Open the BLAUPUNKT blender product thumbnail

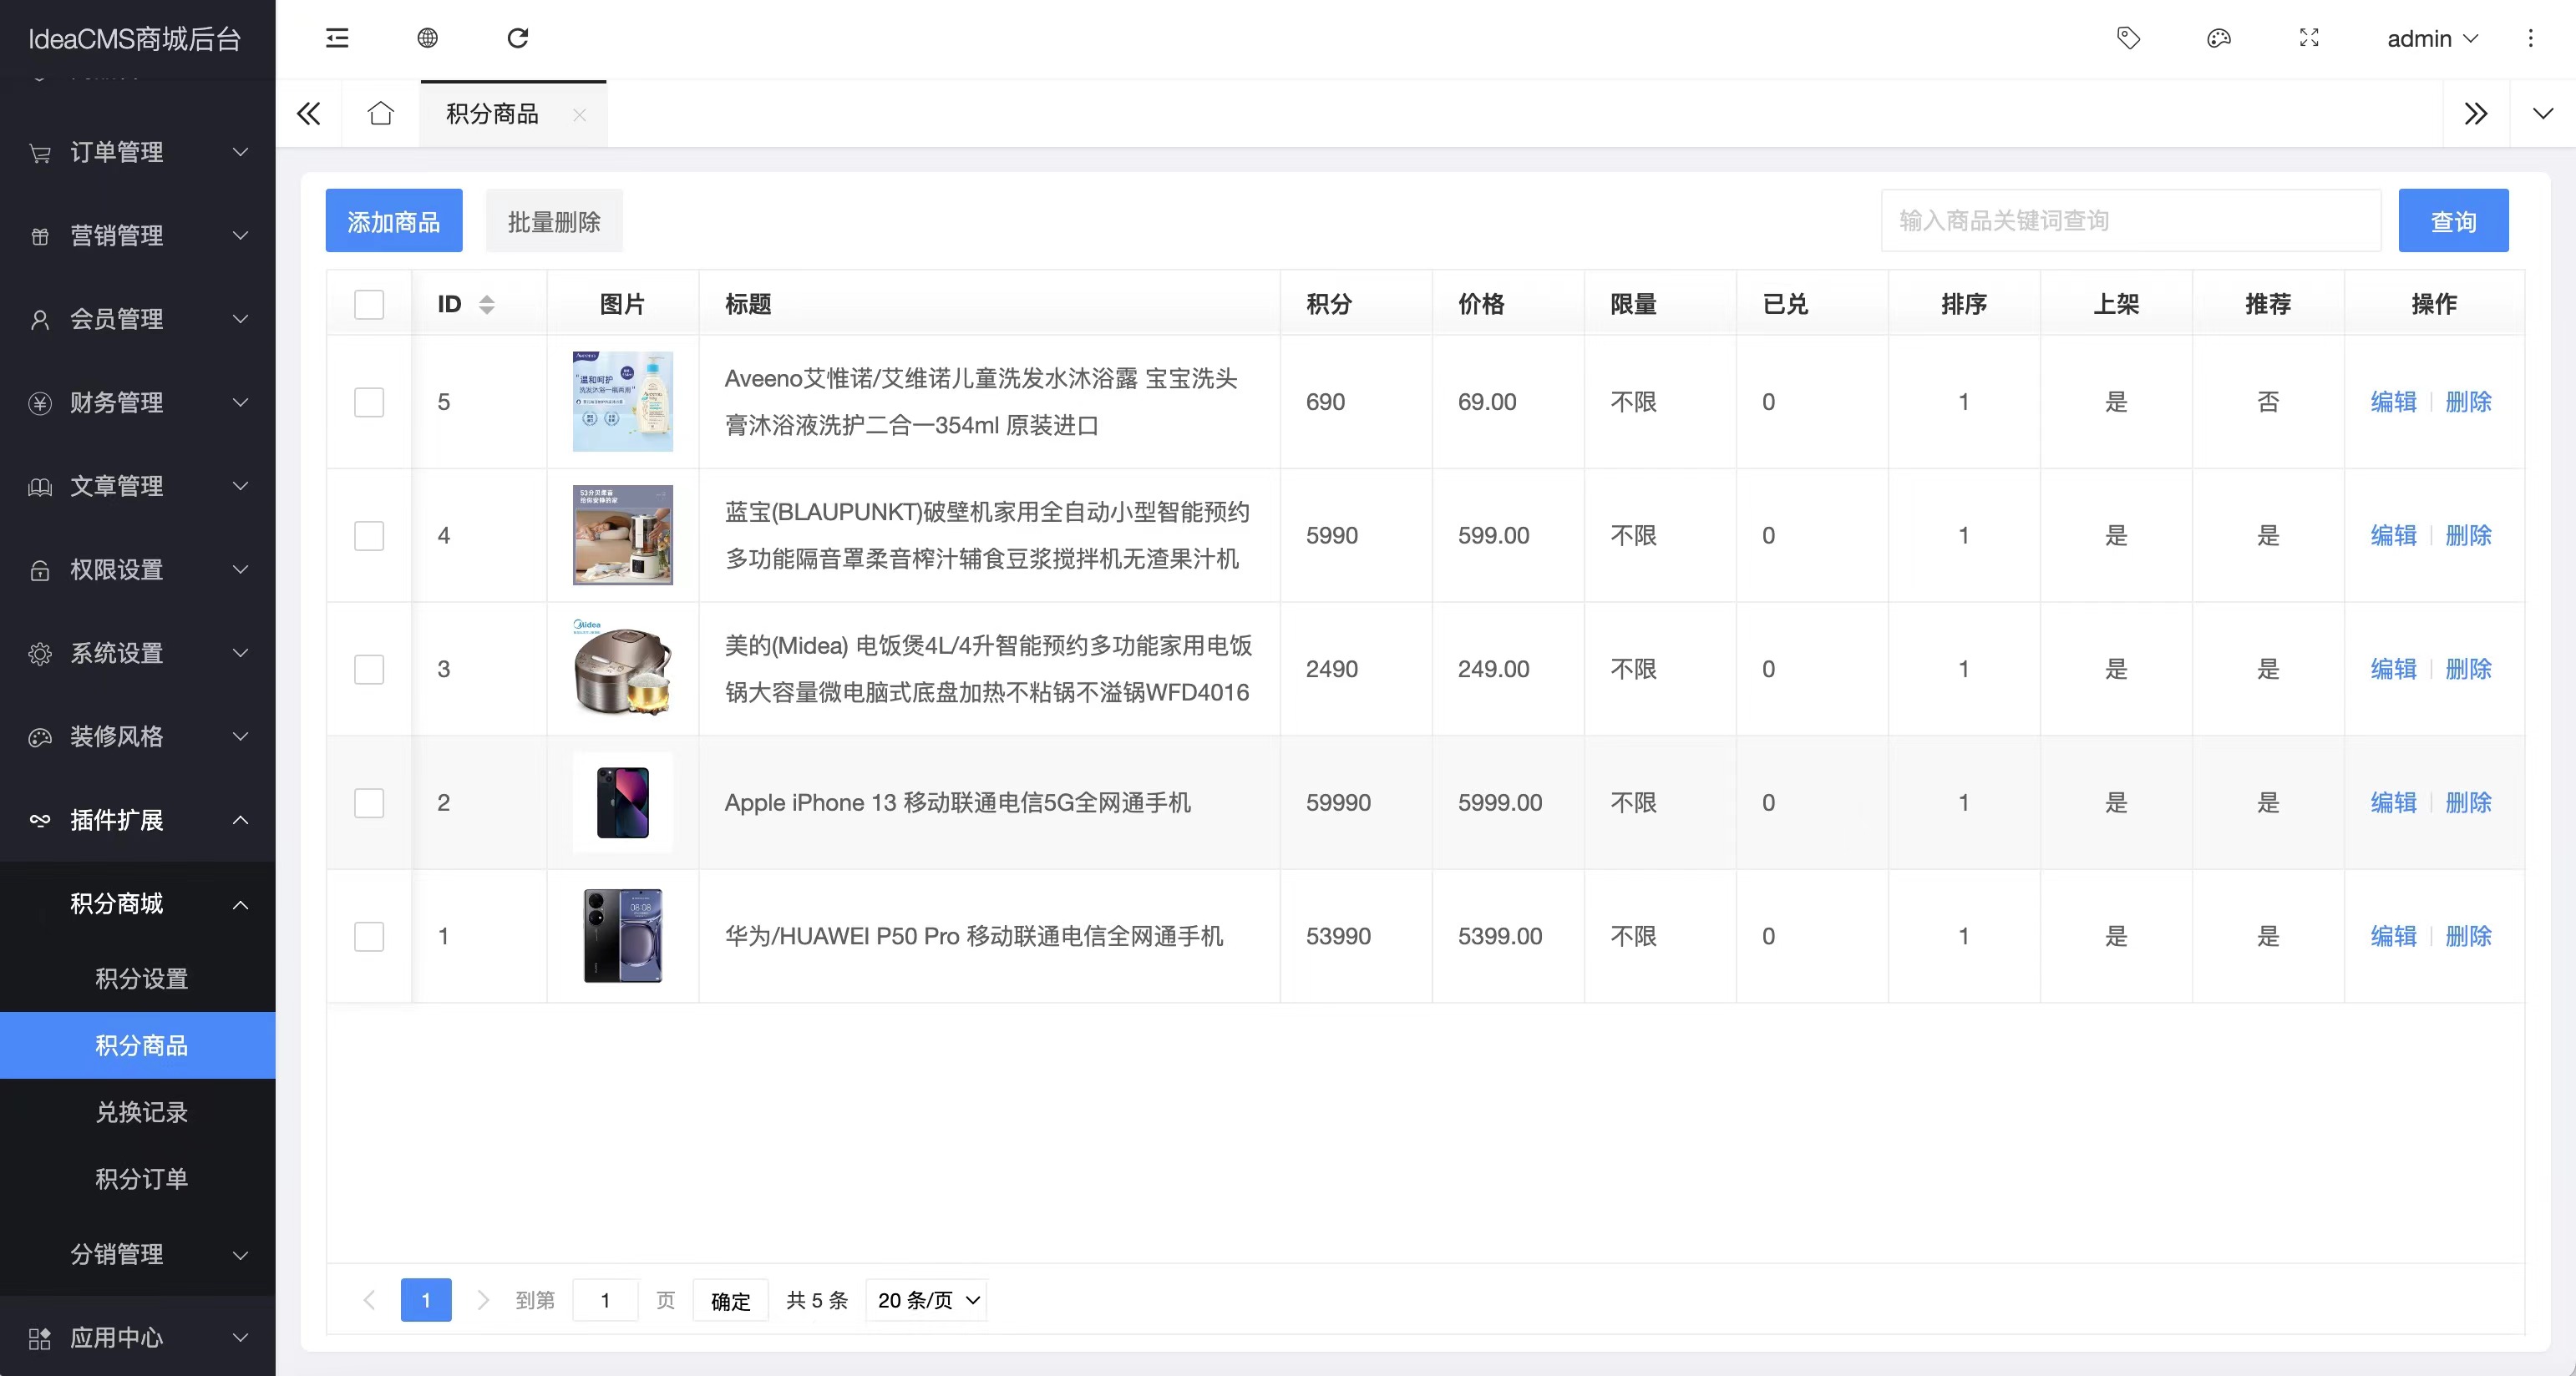point(622,535)
